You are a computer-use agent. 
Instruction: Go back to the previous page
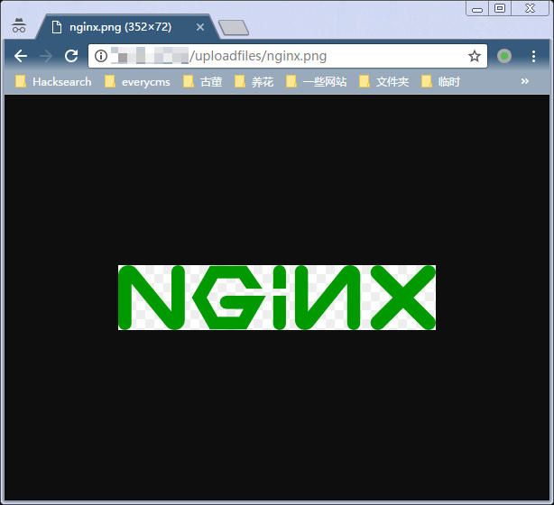21,56
